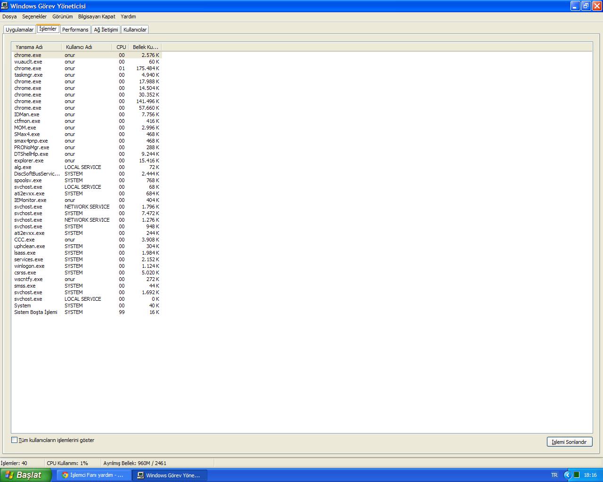Open the Yardım menu
The height and width of the screenshot is (482, 603).
[x=128, y=16]
